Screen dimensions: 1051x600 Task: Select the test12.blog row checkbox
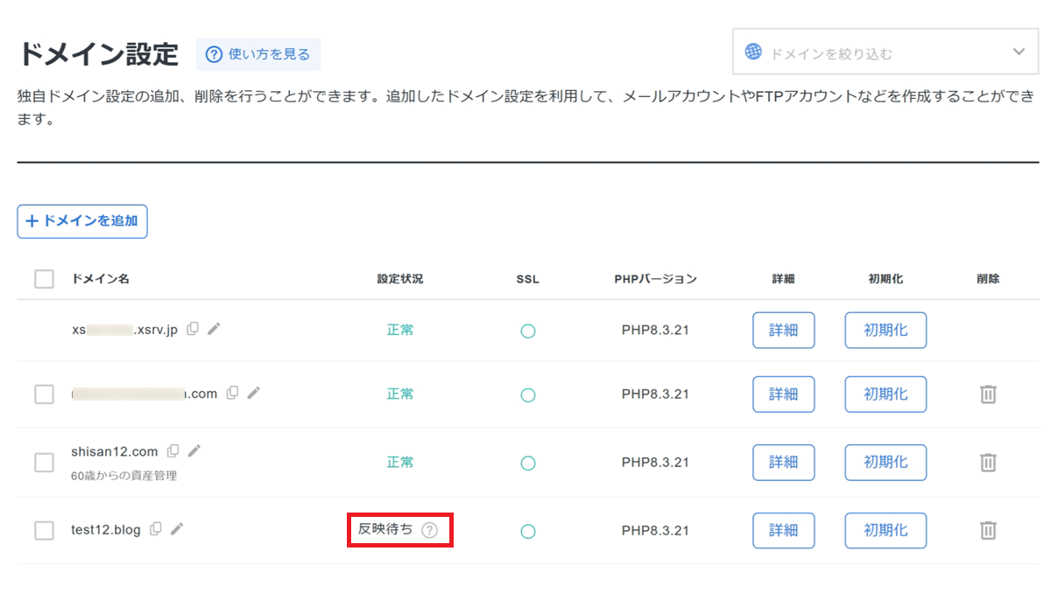click(x=44, y=530)
